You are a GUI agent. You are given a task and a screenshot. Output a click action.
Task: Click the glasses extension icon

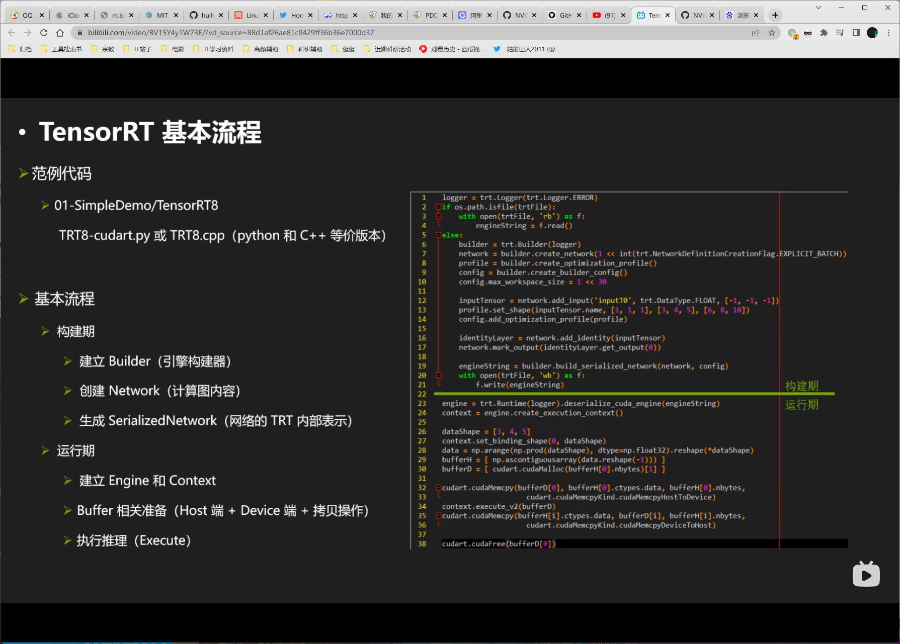[808, 33]
